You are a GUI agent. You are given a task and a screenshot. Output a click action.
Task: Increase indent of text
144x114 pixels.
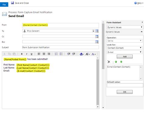[74, 54]
